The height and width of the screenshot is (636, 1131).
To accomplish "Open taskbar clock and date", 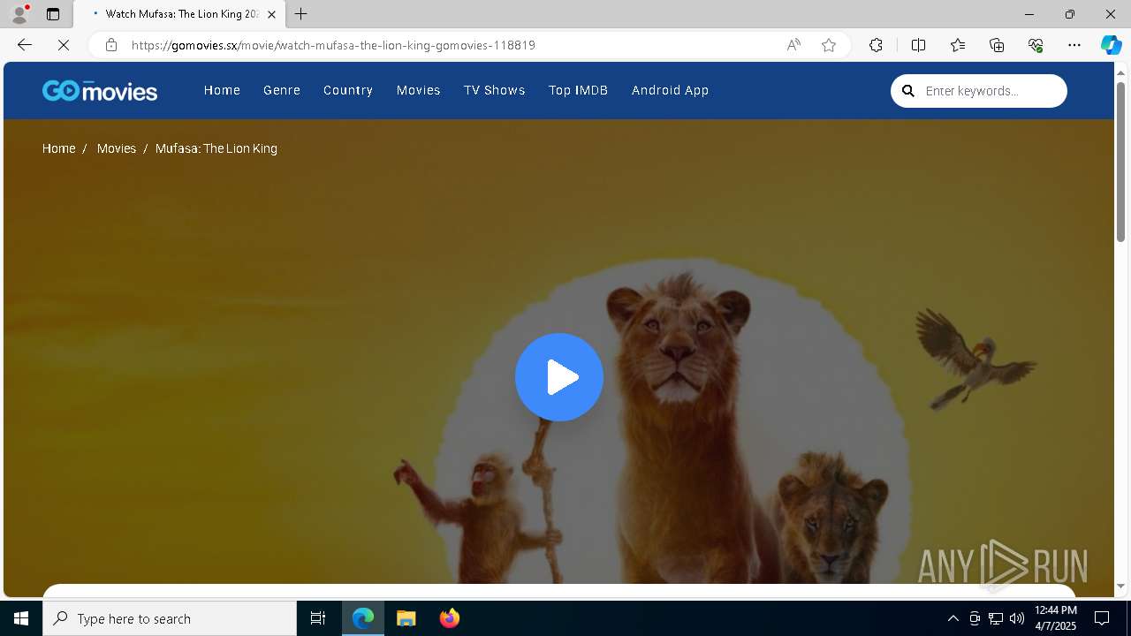I will (1056, 618).
